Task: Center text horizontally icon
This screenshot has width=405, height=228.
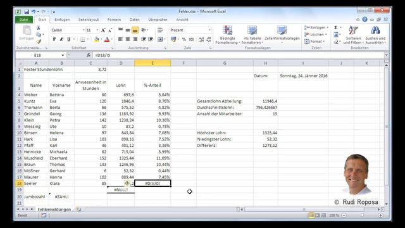Action: pyautogui.click(x=128, y=39)
